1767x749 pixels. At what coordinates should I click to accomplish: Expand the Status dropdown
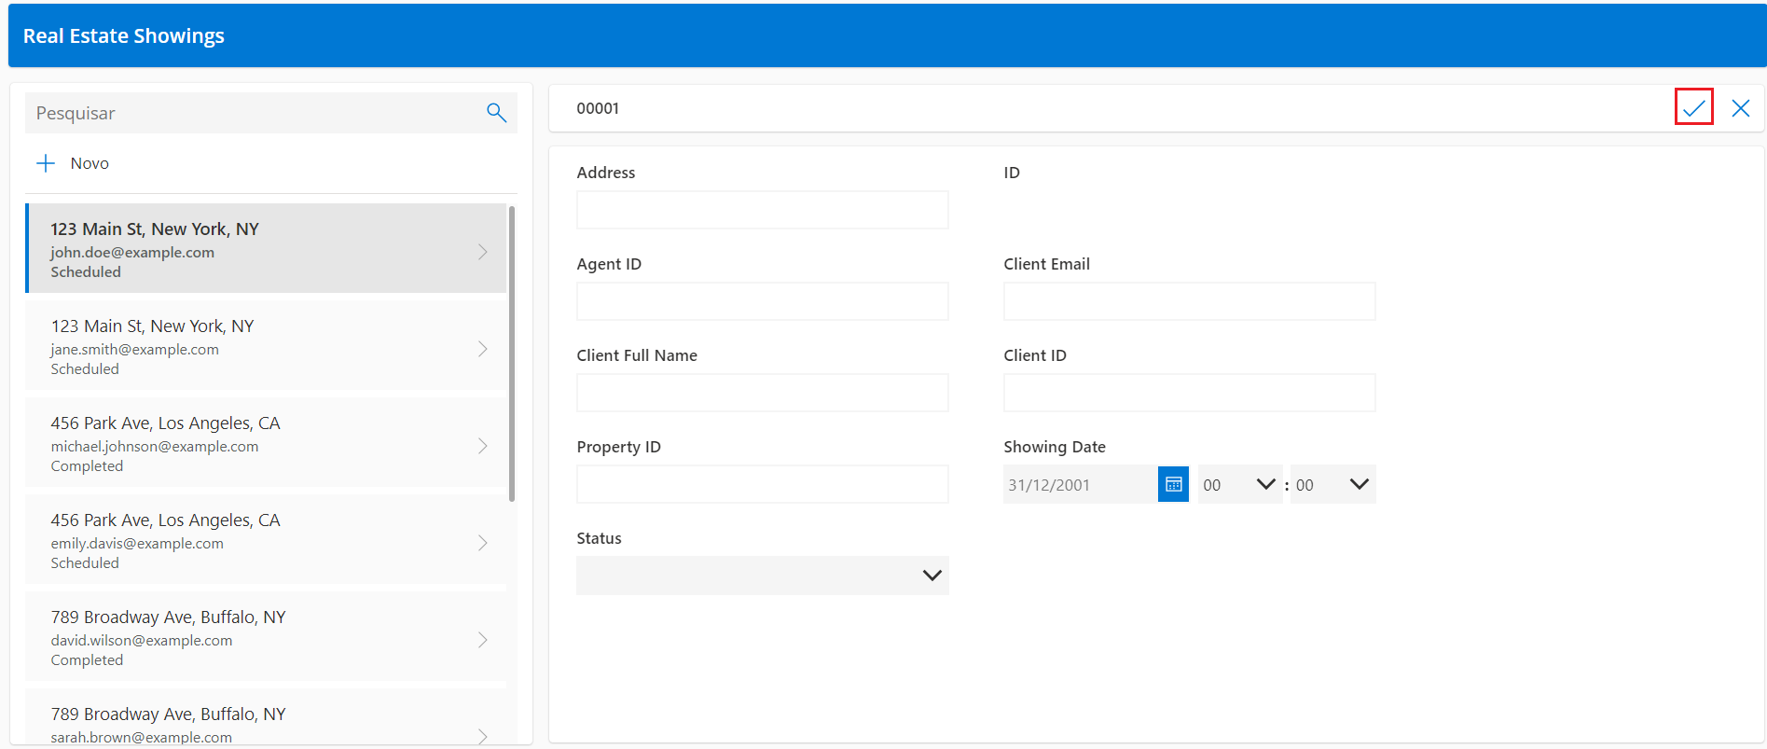[x=762, y=576]
